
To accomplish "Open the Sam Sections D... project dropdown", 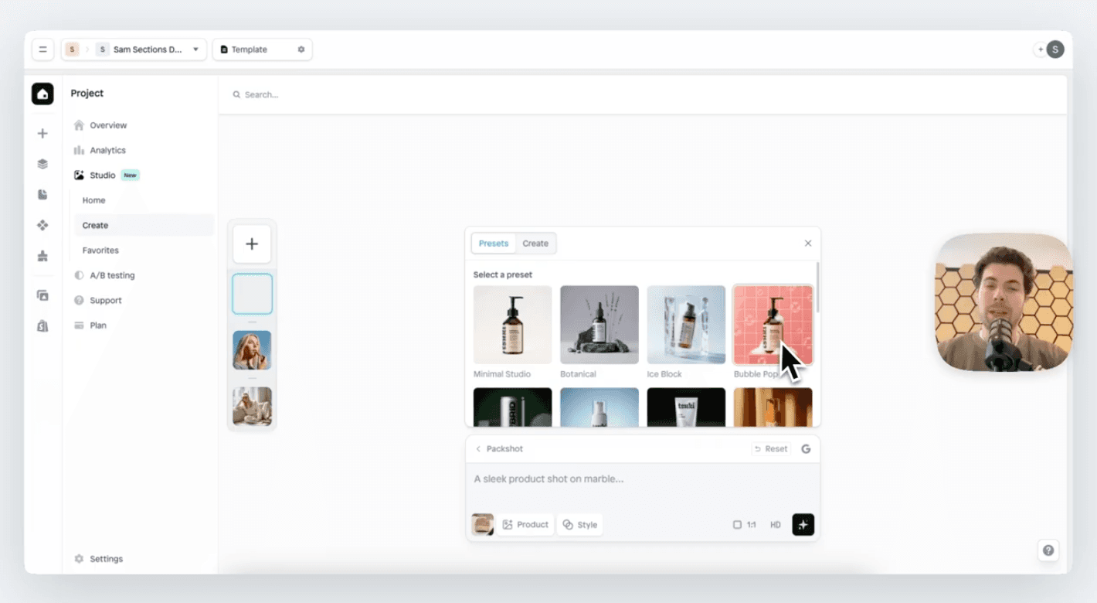I will point(148,49).
